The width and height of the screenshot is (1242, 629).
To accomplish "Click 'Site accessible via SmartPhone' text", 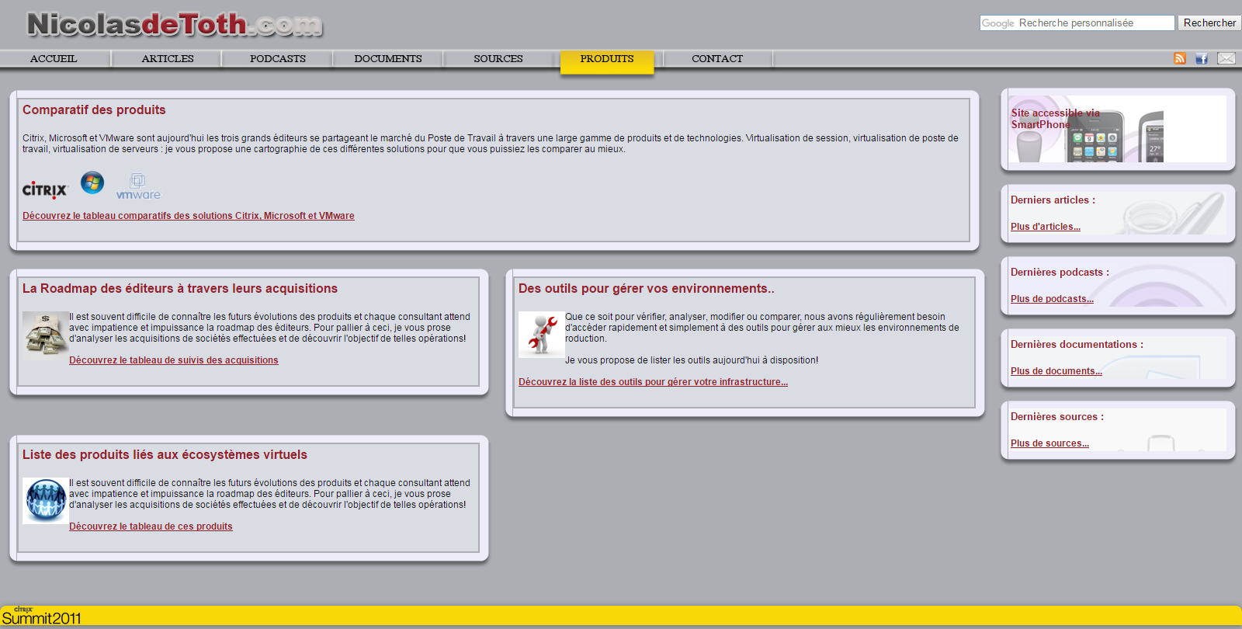I will (x=1055, y=119).
